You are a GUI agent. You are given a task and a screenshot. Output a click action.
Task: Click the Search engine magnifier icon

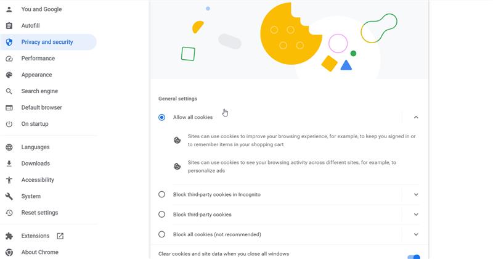[9, 91]
